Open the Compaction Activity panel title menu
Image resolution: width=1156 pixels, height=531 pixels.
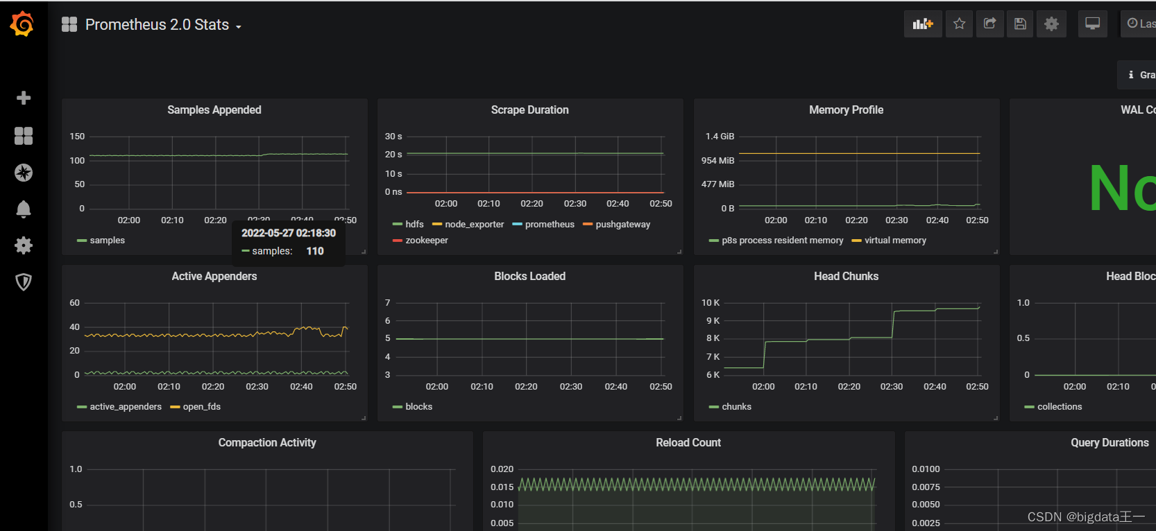267,443
